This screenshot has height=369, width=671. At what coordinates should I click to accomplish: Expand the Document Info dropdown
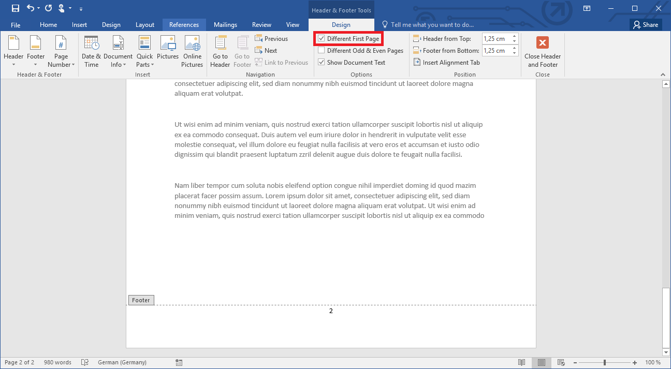[118, 65]
